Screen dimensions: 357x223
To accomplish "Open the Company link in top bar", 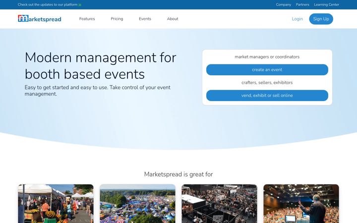I will [284, 4].
